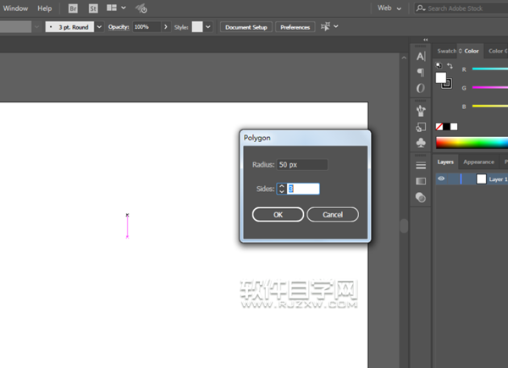Screen dimensions: 508x368
Task: Open the Help menu
Action: (x=44, y=8)
